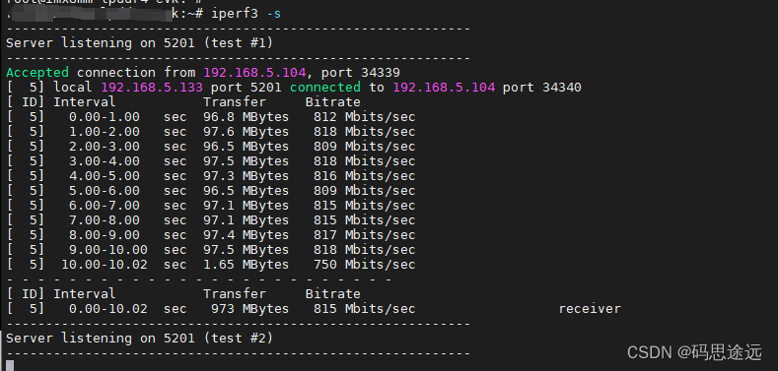Click local address 192.168.5.133
Image resolution: width=778 pixels, height=371 pixels.
pos(152,88)
